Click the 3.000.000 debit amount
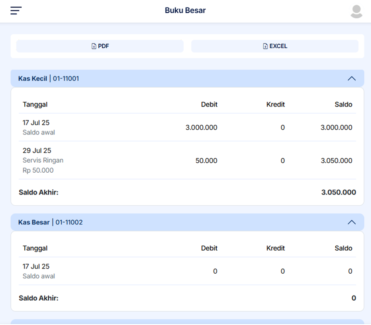The height and width of the screenshot is (325, 371). 201,127
